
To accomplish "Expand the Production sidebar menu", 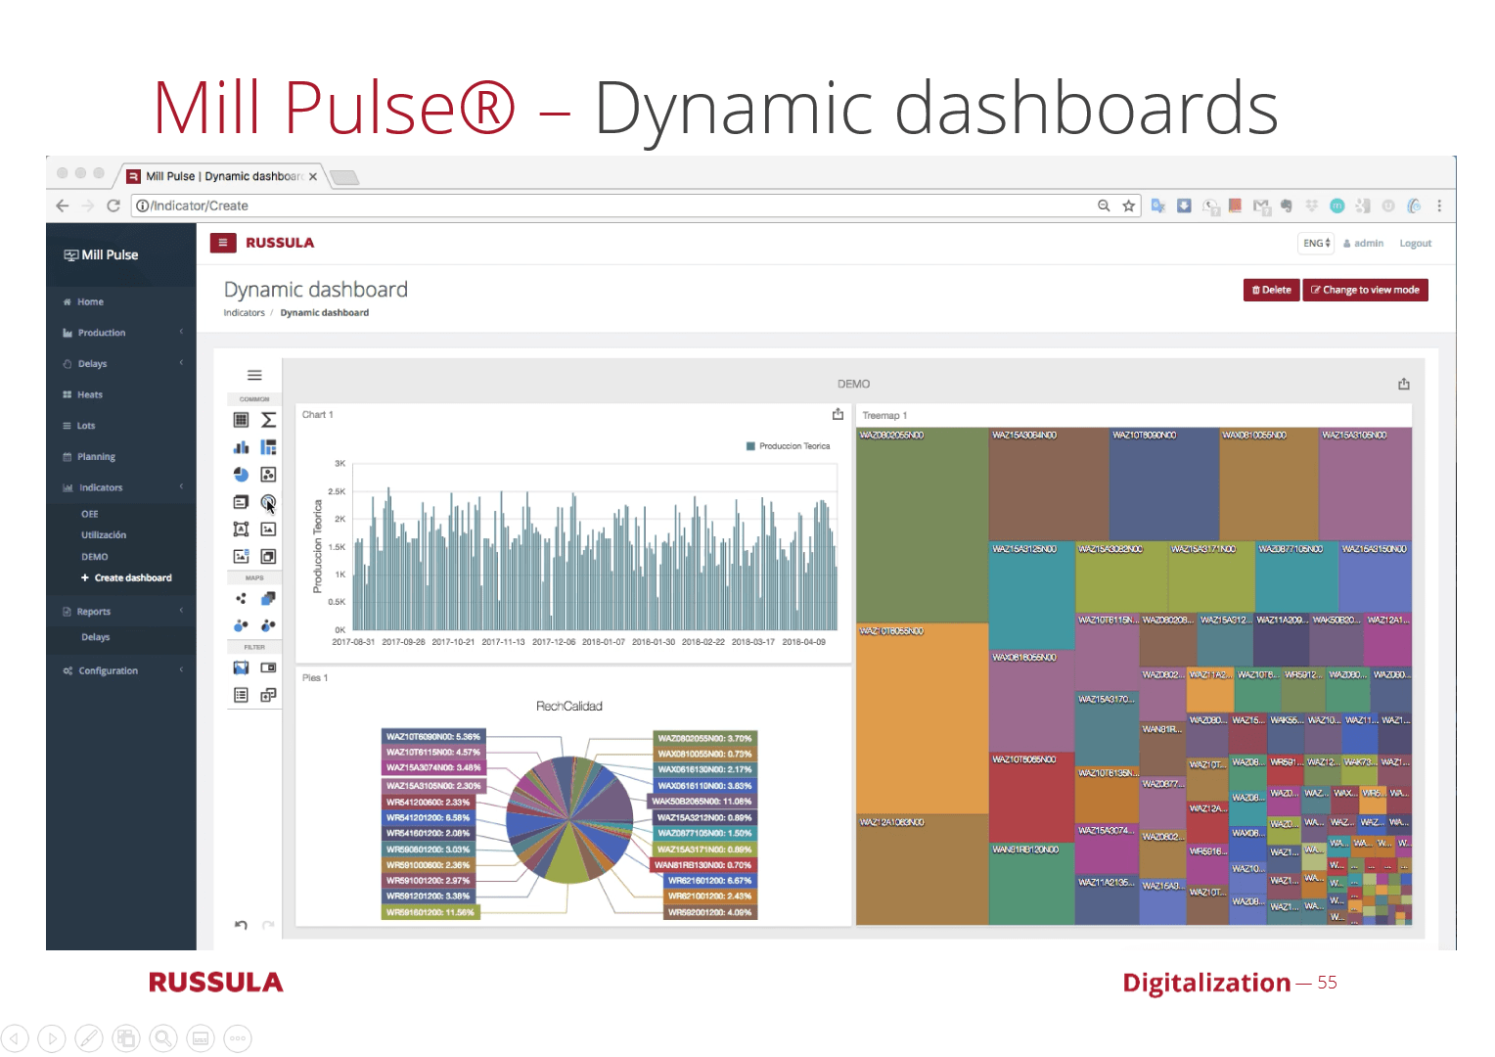I will (x=121, y=333).
